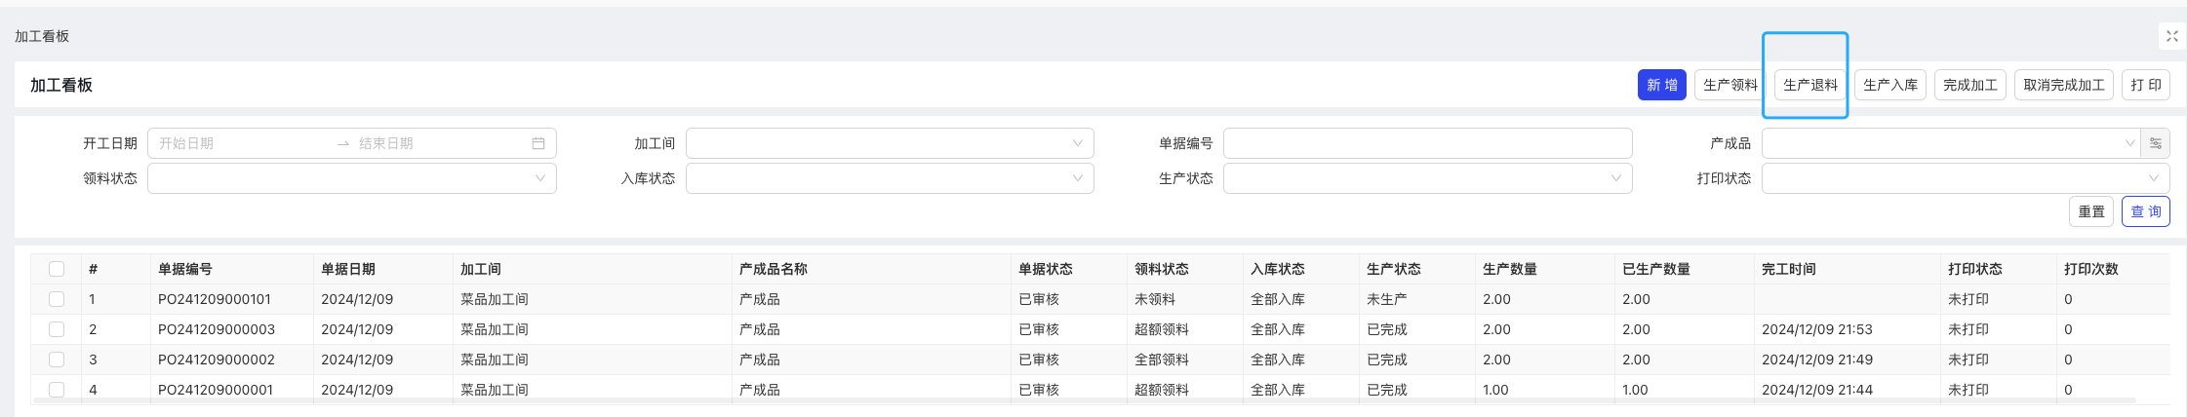
Task: Open the calendar icon in 开工日期 field
Action: (x=538, y=143)
